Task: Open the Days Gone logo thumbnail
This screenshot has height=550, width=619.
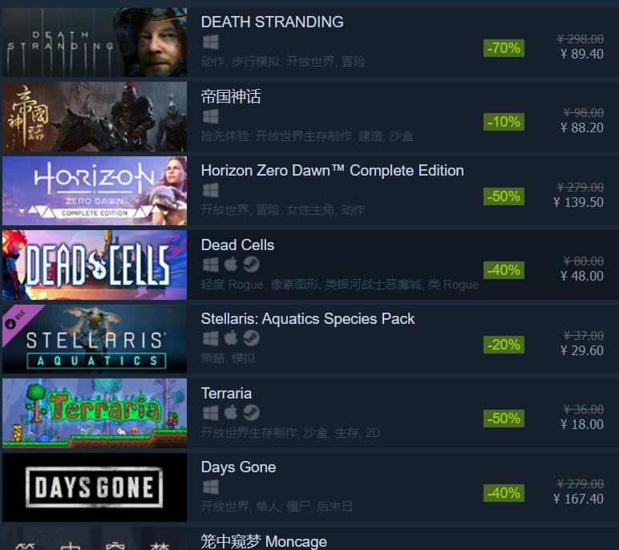Action: tap(95, 487)
